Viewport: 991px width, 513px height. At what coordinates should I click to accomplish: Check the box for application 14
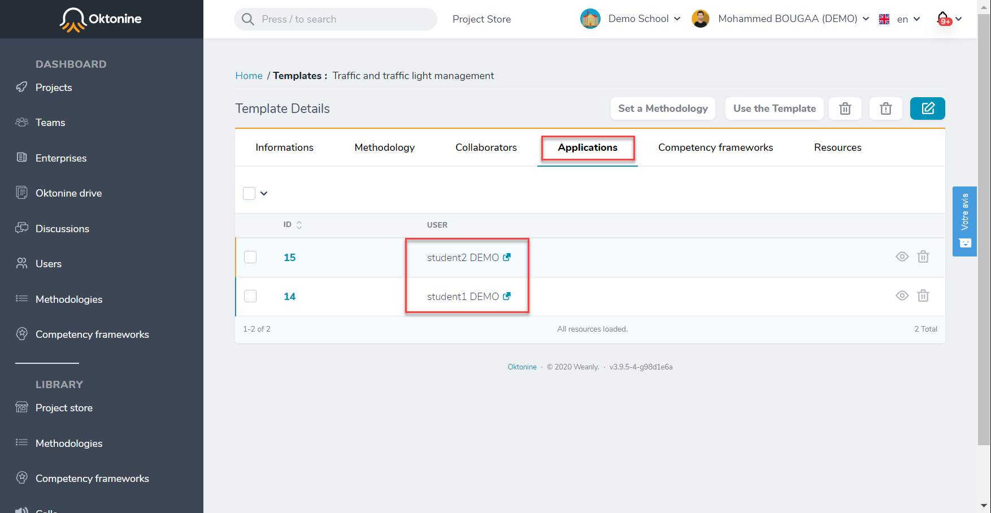click(250, 296)
